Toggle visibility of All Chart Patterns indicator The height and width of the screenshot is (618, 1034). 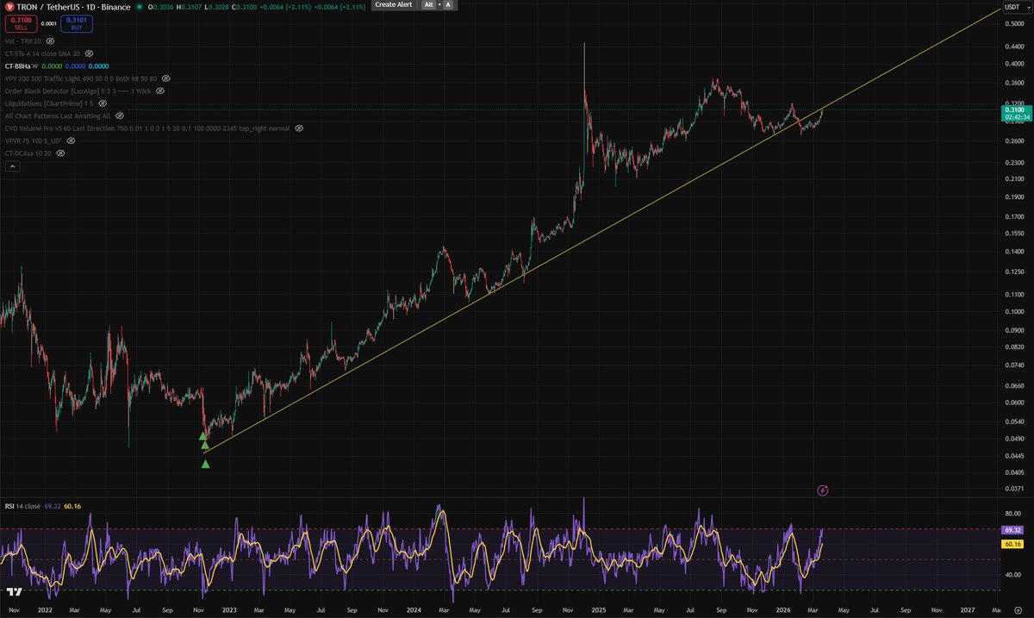coord(119,115)
